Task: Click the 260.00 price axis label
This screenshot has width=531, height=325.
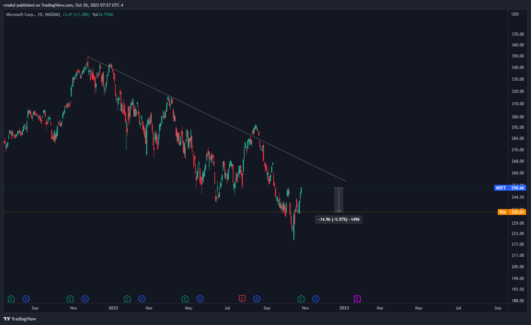Action: (518, 173)
